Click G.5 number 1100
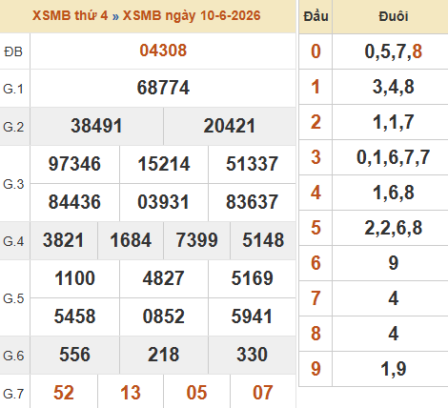Screen dimensions: 448x408 click(x=74, y=278)
